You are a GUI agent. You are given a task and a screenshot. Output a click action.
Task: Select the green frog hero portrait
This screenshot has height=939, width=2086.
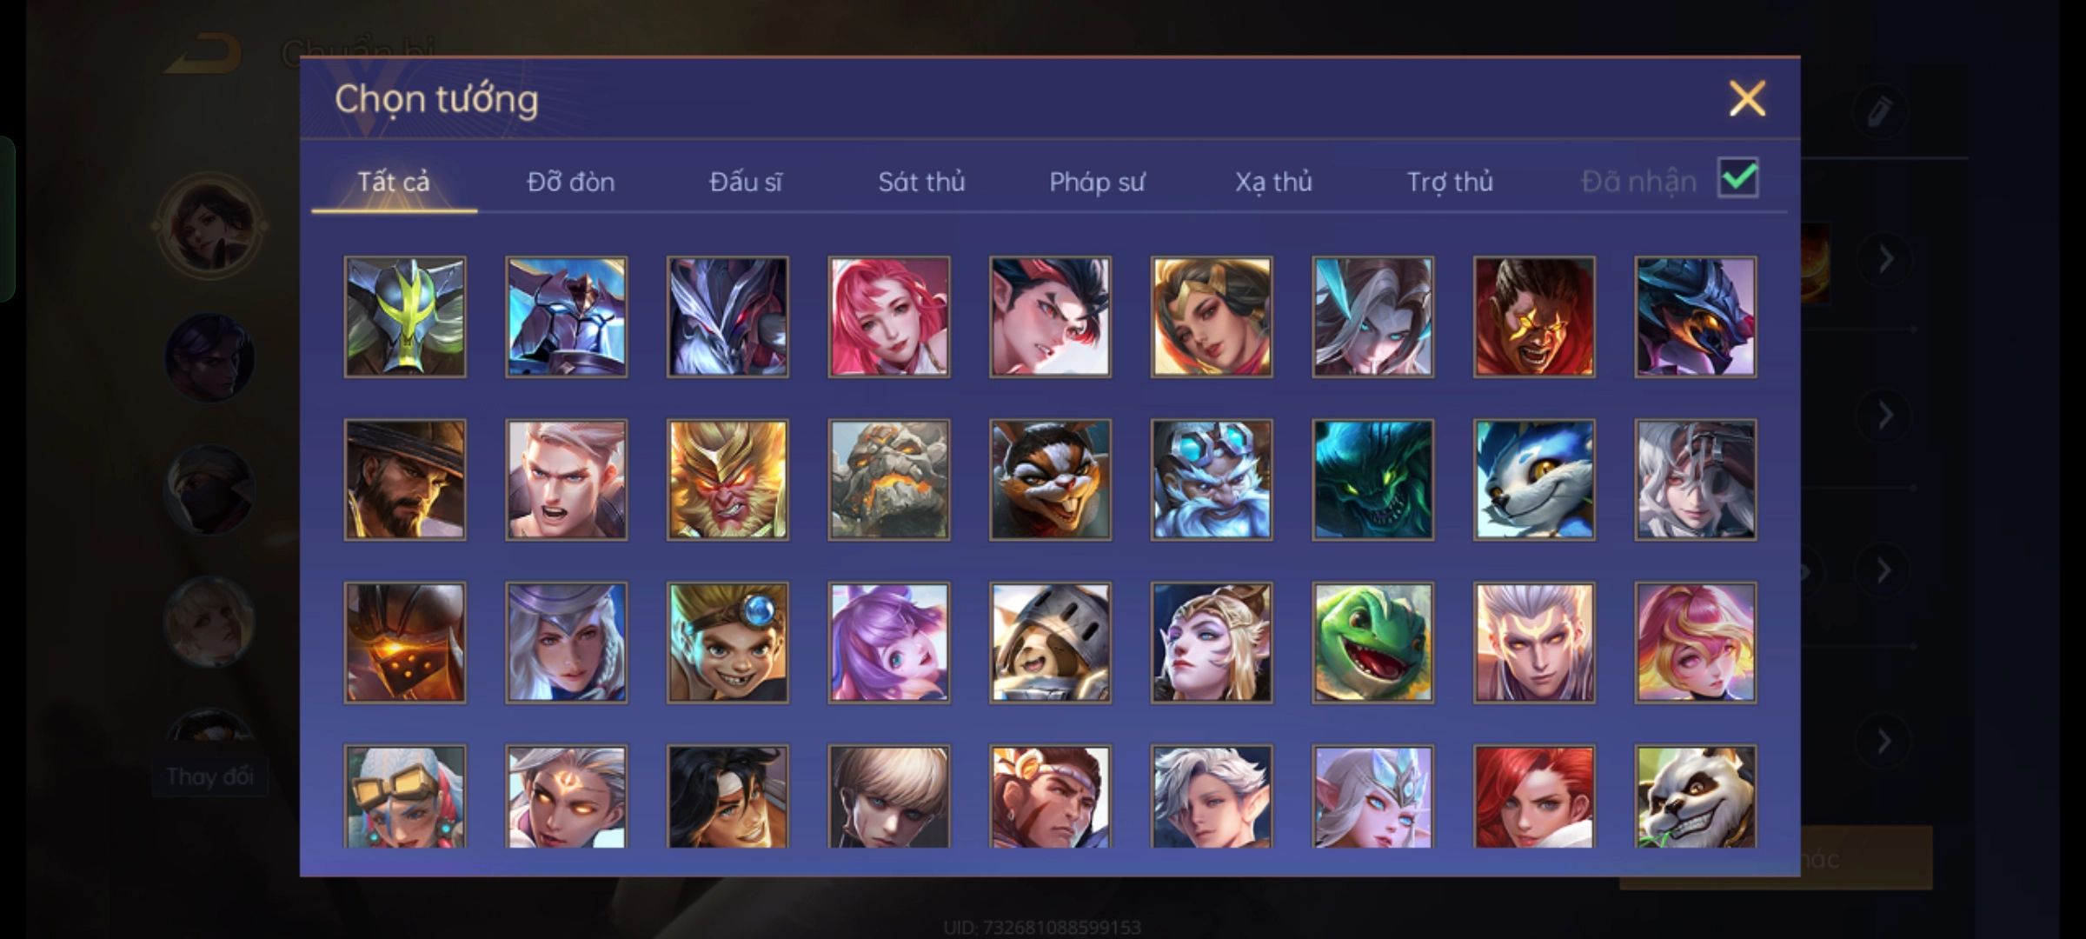coord(1372,643)
